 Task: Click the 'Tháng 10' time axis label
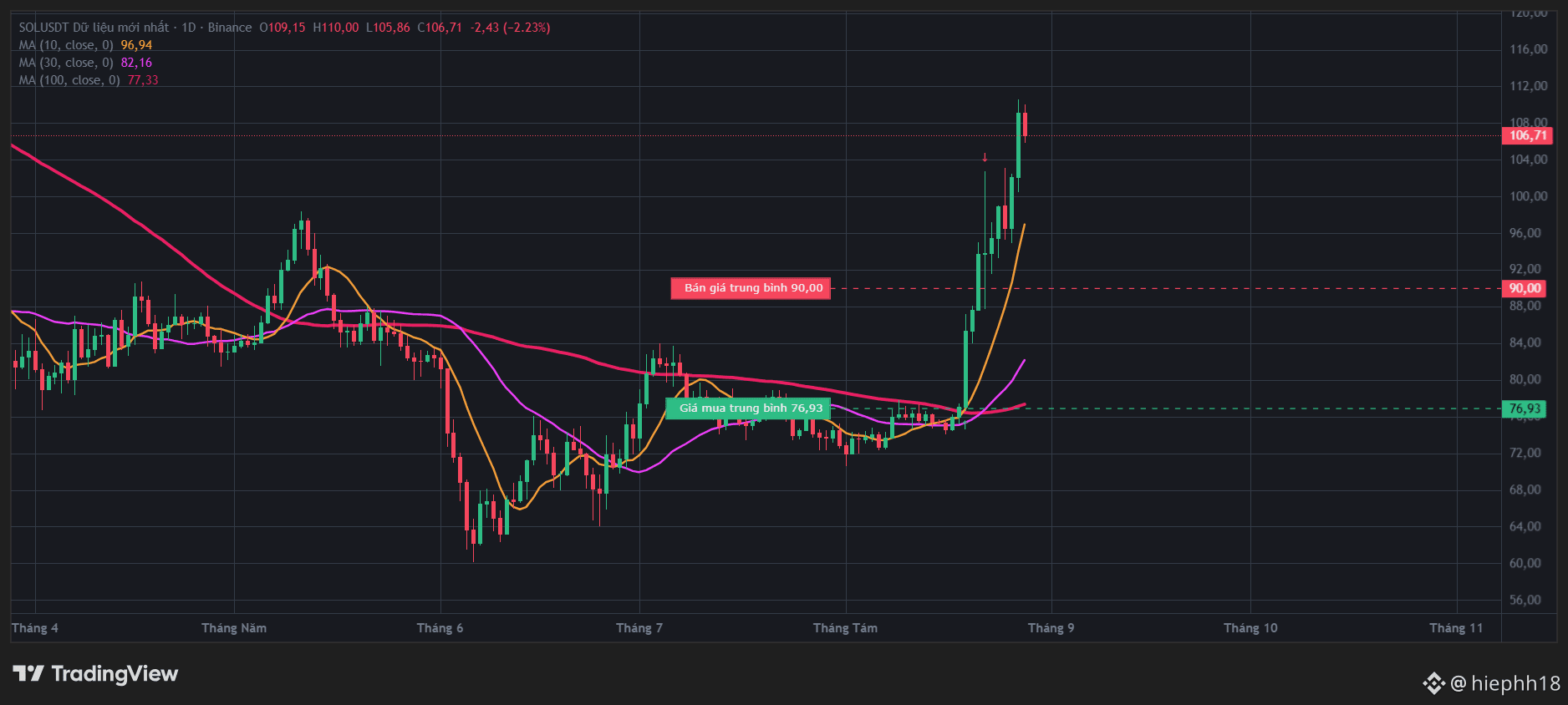[x=1250, y=628]
